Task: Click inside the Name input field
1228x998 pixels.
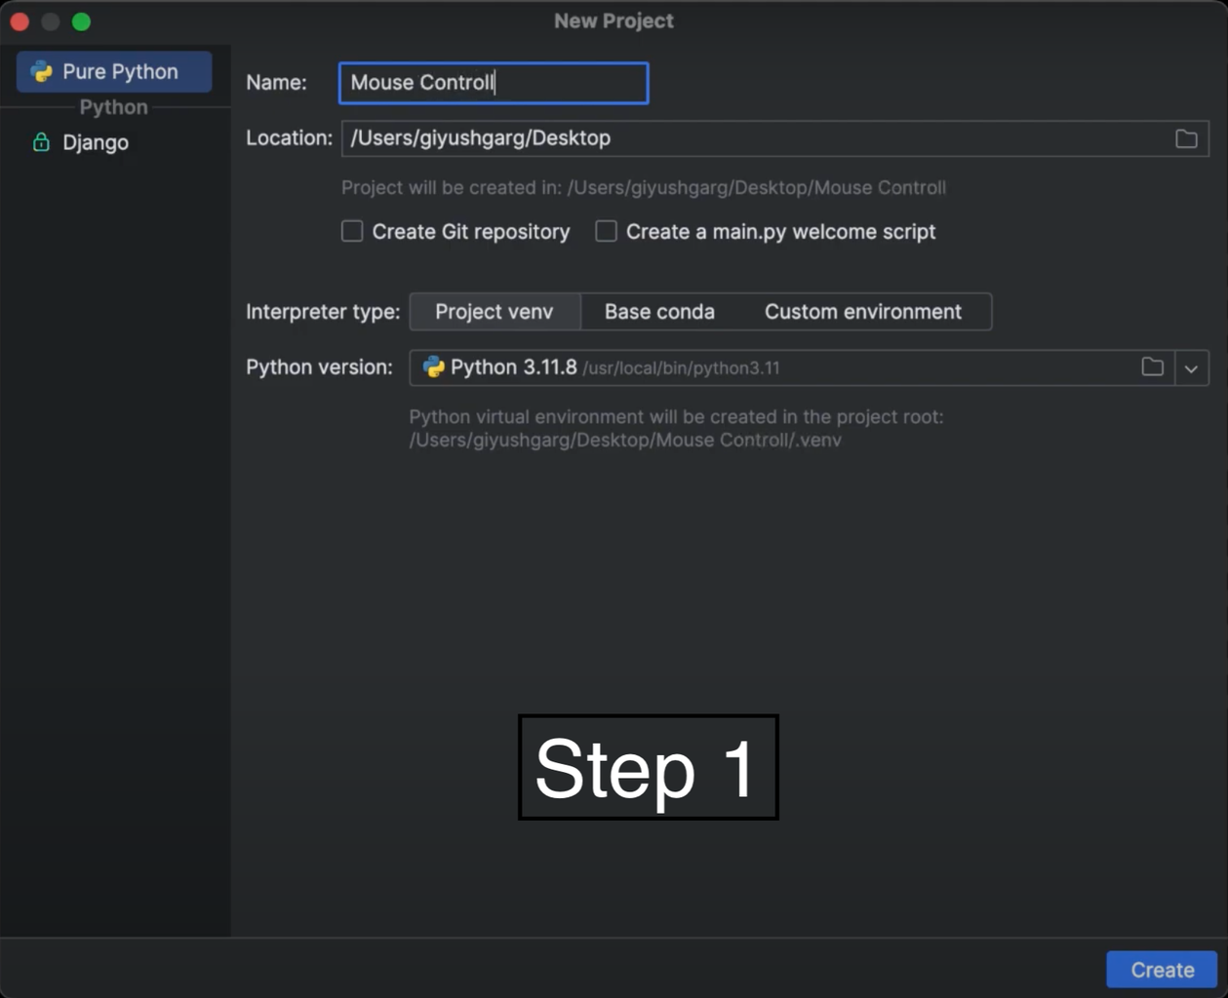Action: coord(493,83)
